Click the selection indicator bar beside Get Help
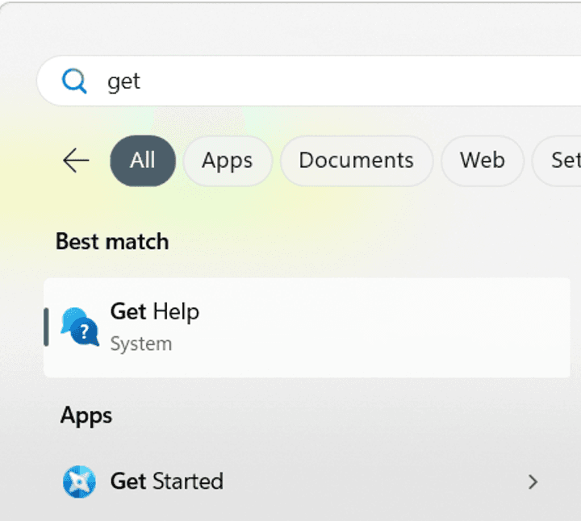 (46, 327)
